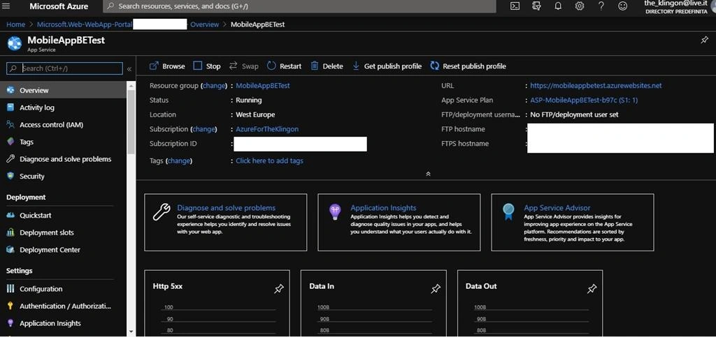716x337 pixels.
Task: Stop the app service
Action: coord(207,66)
